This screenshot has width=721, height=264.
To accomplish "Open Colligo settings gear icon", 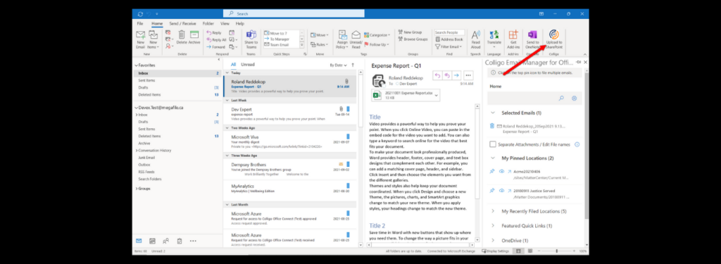I will pyautogui.click(x=574, y=98).
